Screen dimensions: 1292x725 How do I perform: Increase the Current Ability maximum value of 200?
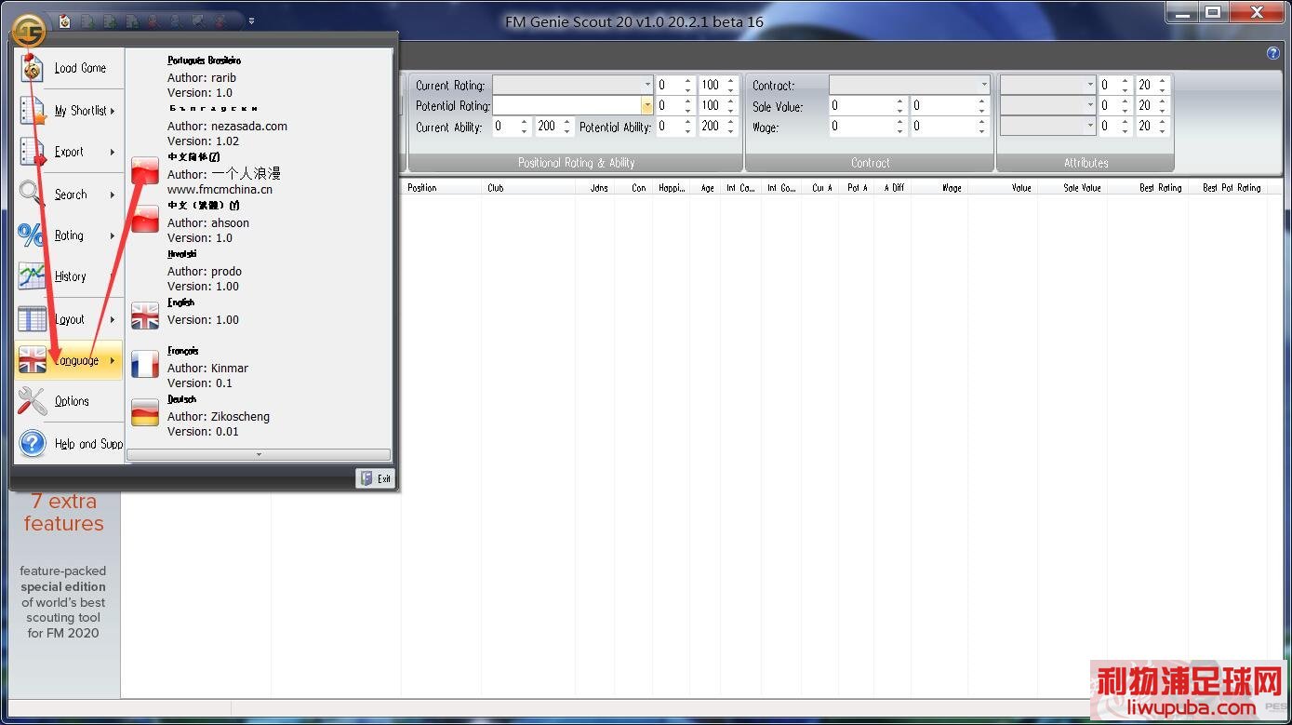(567, 122)
